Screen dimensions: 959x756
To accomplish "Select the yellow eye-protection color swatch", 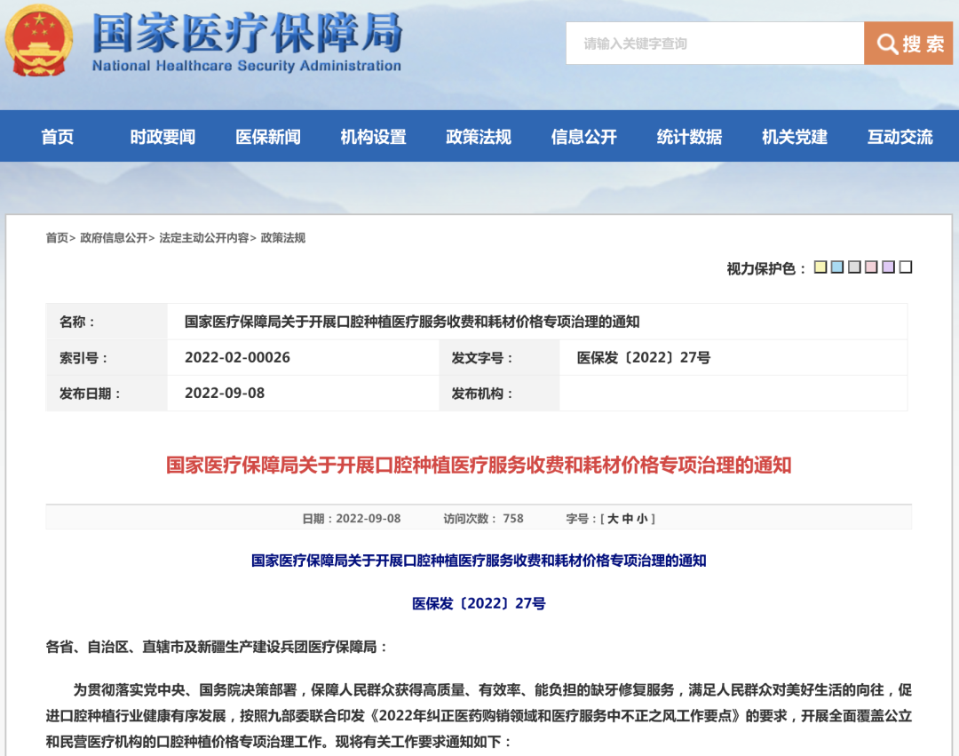I will (x=820, y=267).
